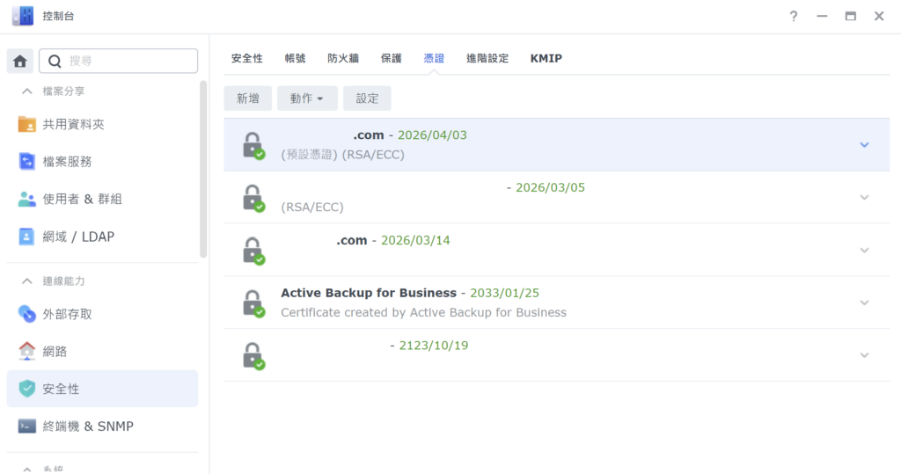
Task: Open the 終端機 & SNMP terminal icon
Action: 27,427
